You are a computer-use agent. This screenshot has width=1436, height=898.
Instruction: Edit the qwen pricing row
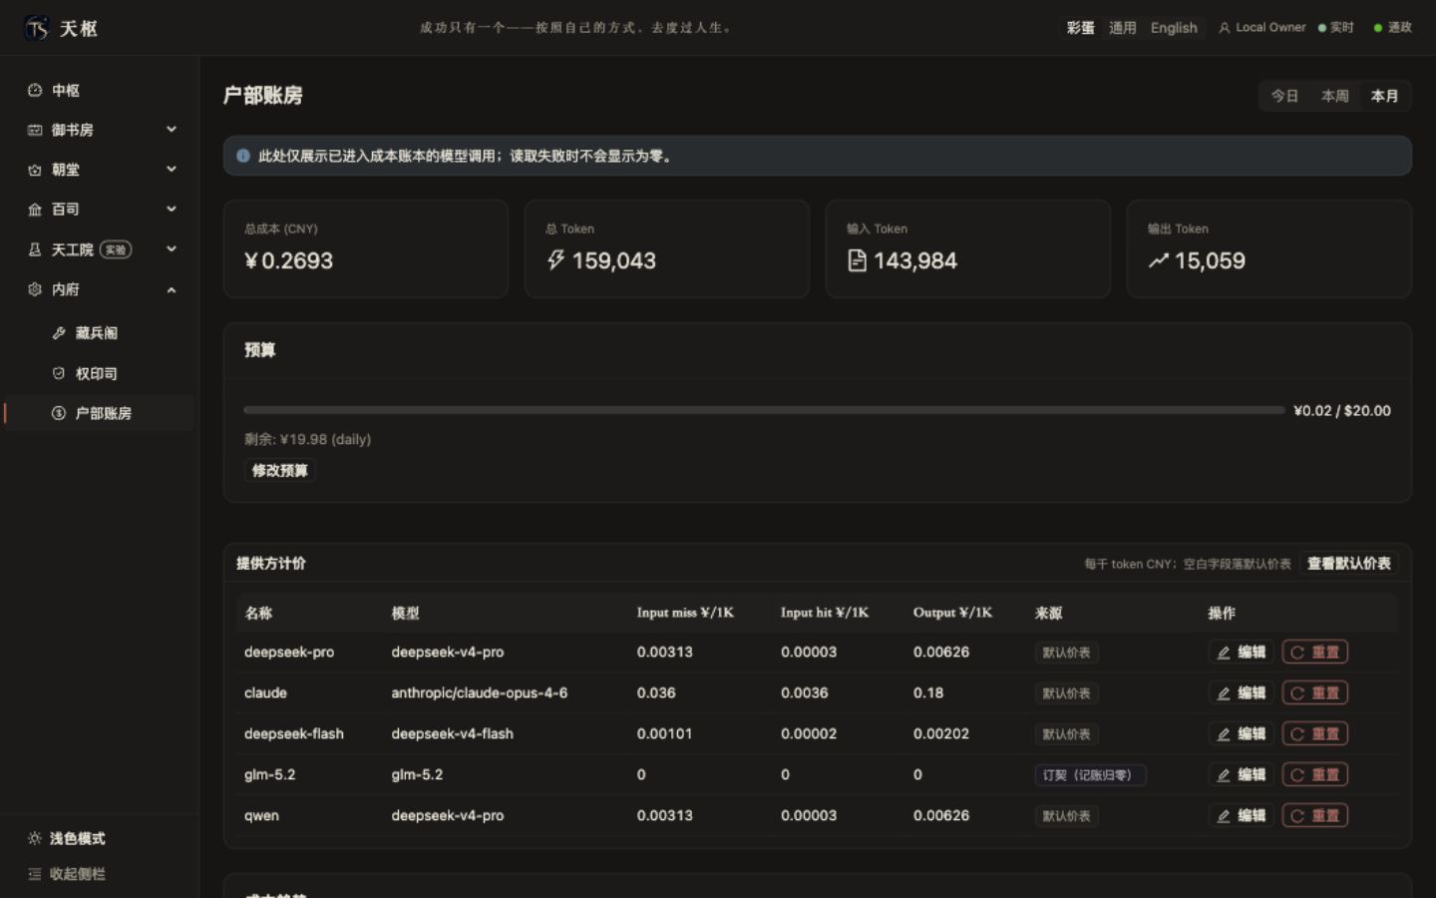click(x=1242, y=816)
